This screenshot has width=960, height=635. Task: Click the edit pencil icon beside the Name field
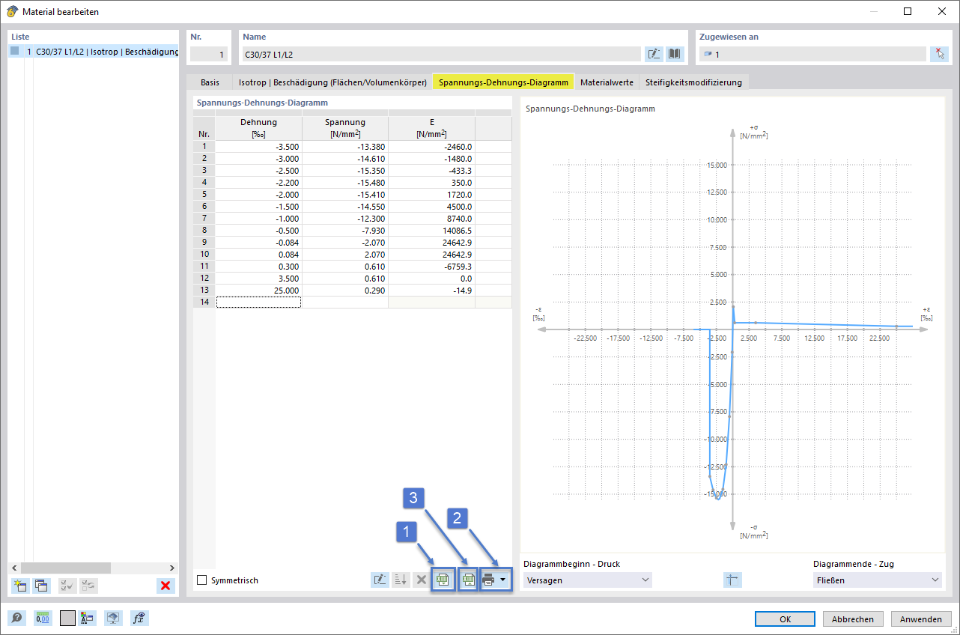654,52
